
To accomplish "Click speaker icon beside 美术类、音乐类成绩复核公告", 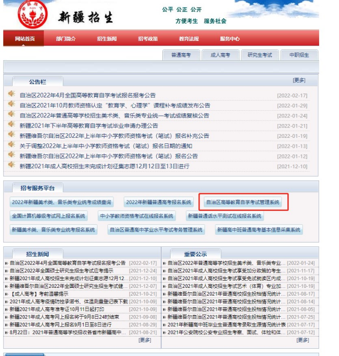I will tap(11, 115).
